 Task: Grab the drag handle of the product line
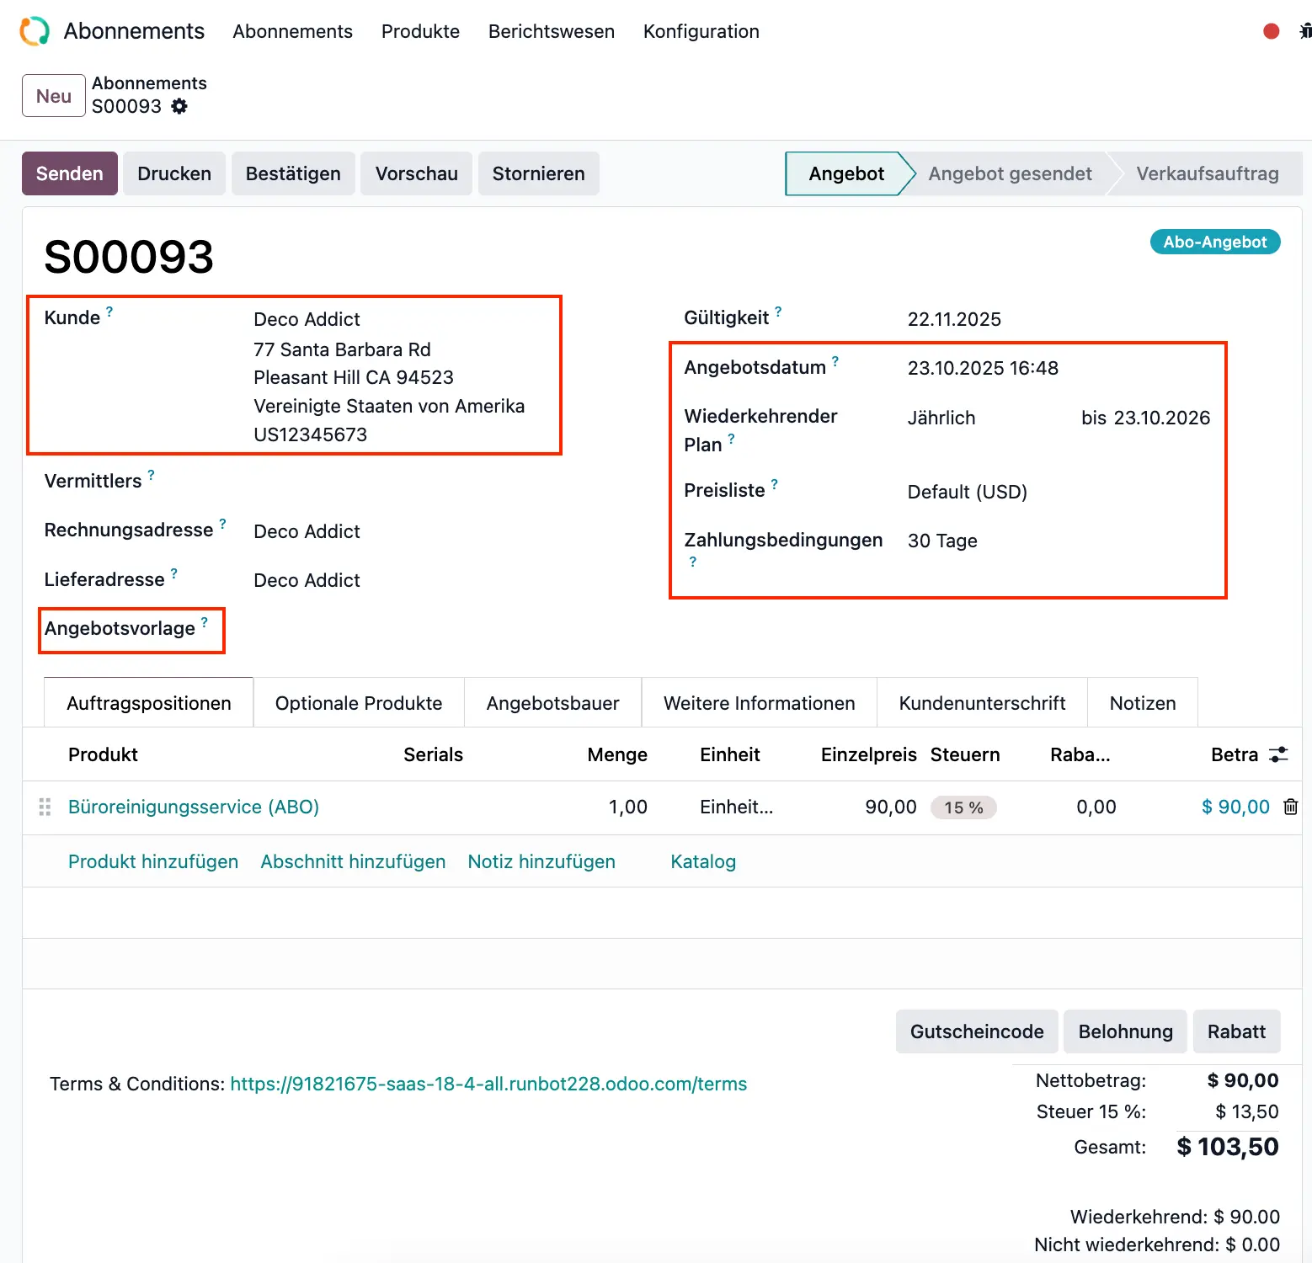(45, 807)
